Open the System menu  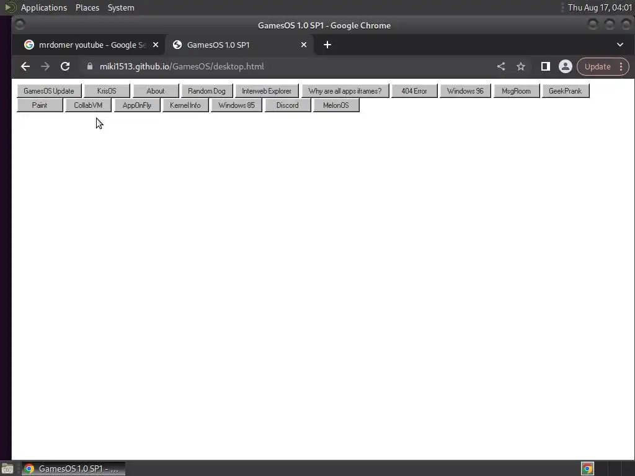(121, 7)
